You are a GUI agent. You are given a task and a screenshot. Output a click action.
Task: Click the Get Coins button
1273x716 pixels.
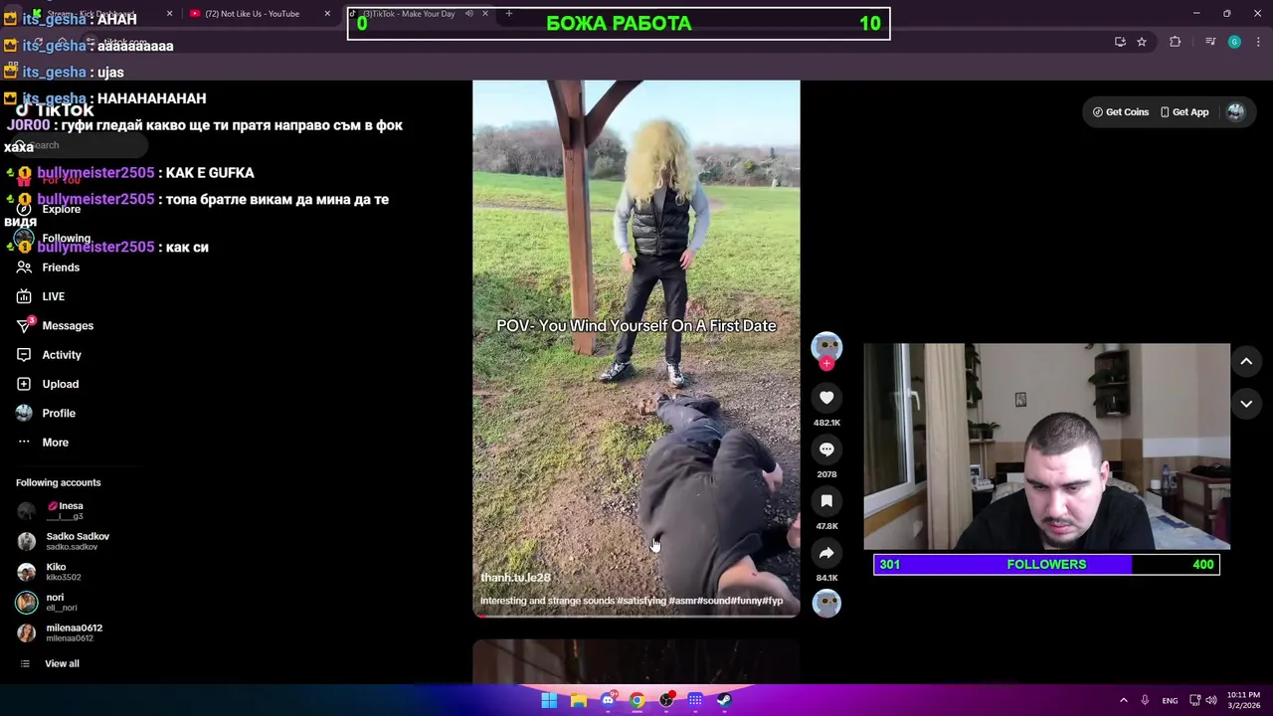coord(1121,112)
